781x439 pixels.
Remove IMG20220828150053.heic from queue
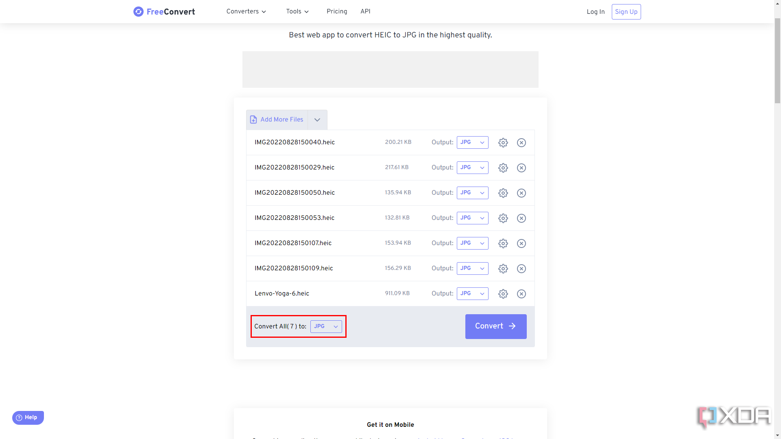pyautogui.click(x=521, y=218)
